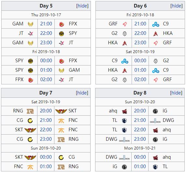Click DAMWON logo in TL vs DWG match

click(x=155, y=121)
